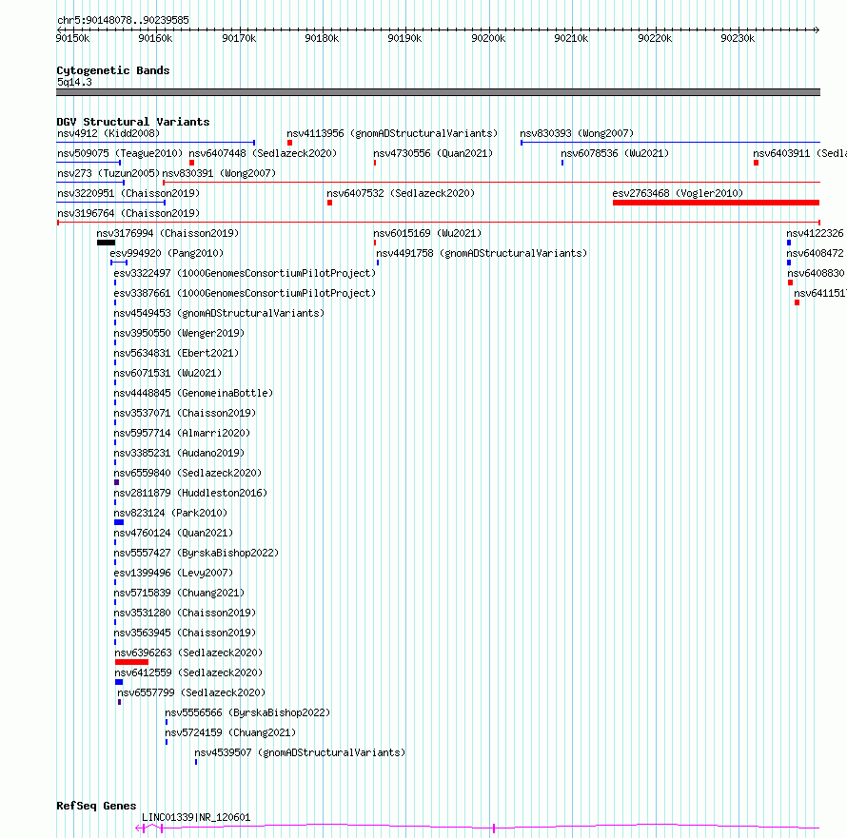Click esv994920 (Pang2010) label
Viewport: 847px width, 838px height.
pos(167,253)
